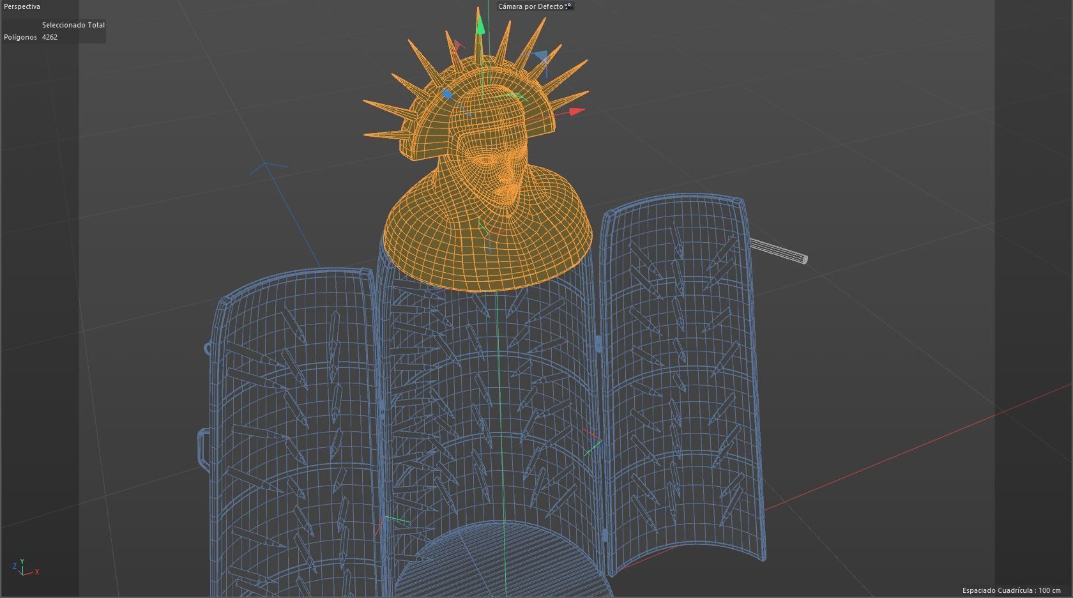The height and width of the screenshot is (598, 1073).
Task: Grab the red X-axis arrow handle
Action: (x=577, y=112)
